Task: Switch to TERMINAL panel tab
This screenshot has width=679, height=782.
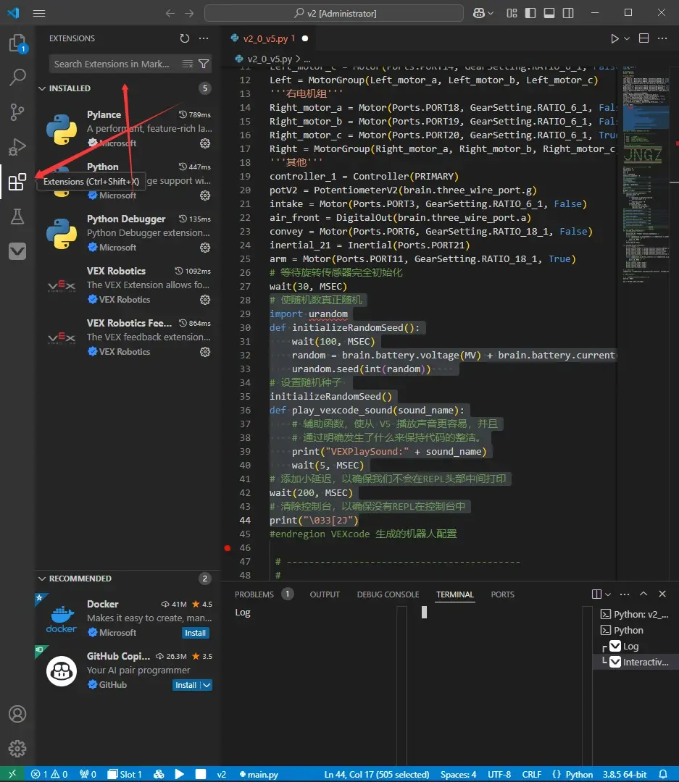Action: pyautogui.click(x=455, y=594)
